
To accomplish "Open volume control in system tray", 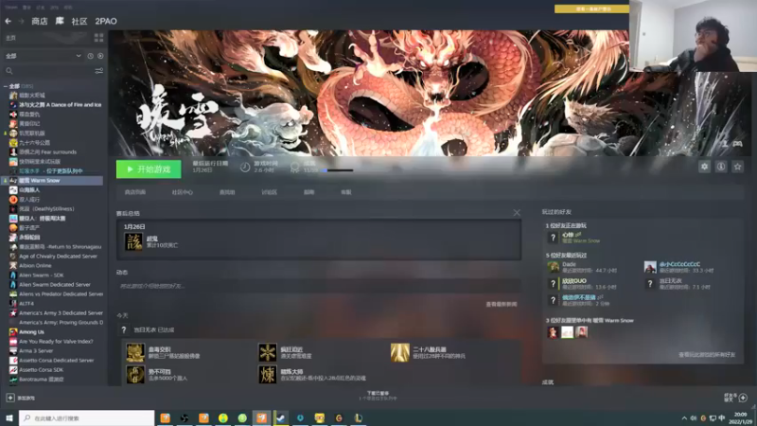I will click(x=694, y=418).
